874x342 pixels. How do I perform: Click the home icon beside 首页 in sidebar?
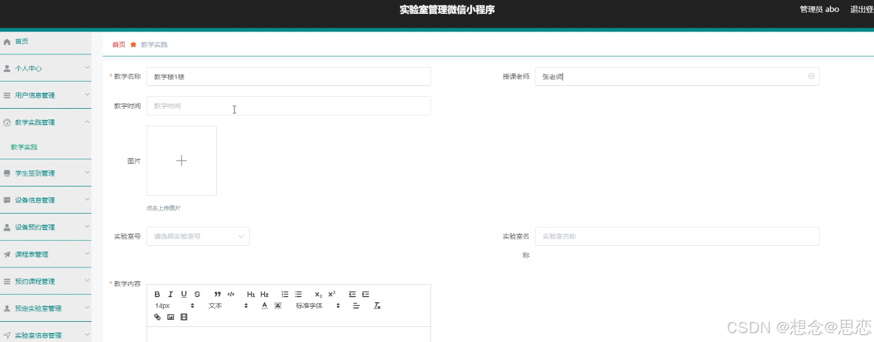(7, 42)
